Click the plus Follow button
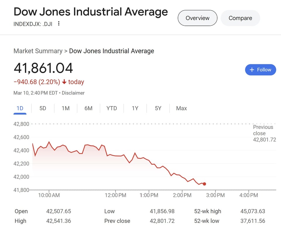The height and width of the screenshot is (228, 281). [x=260, y=70]
